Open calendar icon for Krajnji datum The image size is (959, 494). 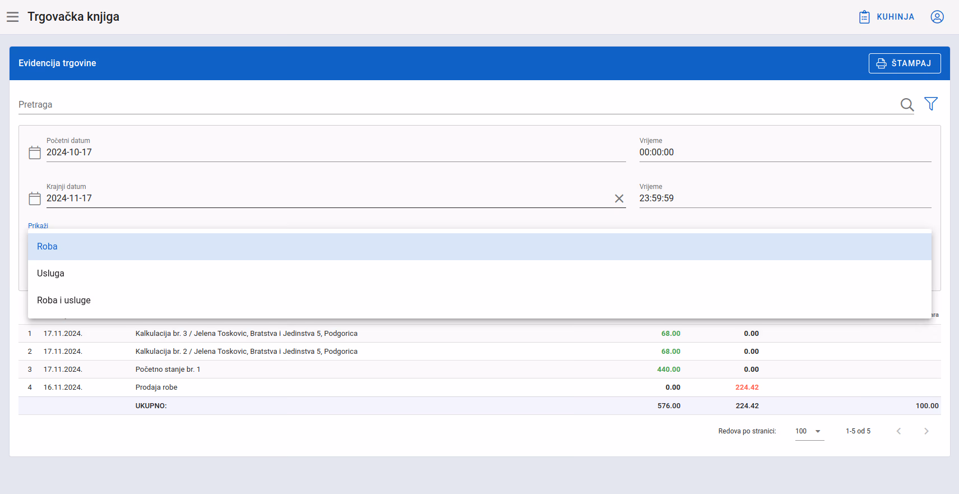coord(35,198)
